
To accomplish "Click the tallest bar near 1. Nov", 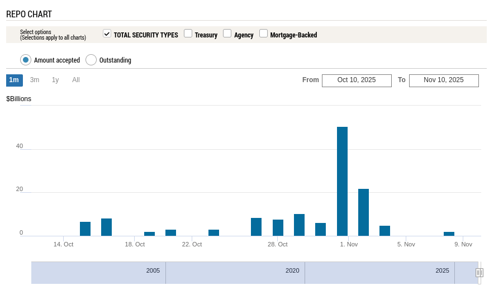I will point(342,181).
